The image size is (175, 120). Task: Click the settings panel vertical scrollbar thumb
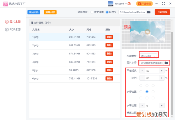pos(172,73)
